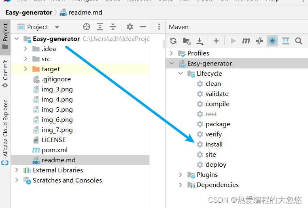The image size is (308, 208).
Task: Select pom.xml in the project tree
Action: 54,150
